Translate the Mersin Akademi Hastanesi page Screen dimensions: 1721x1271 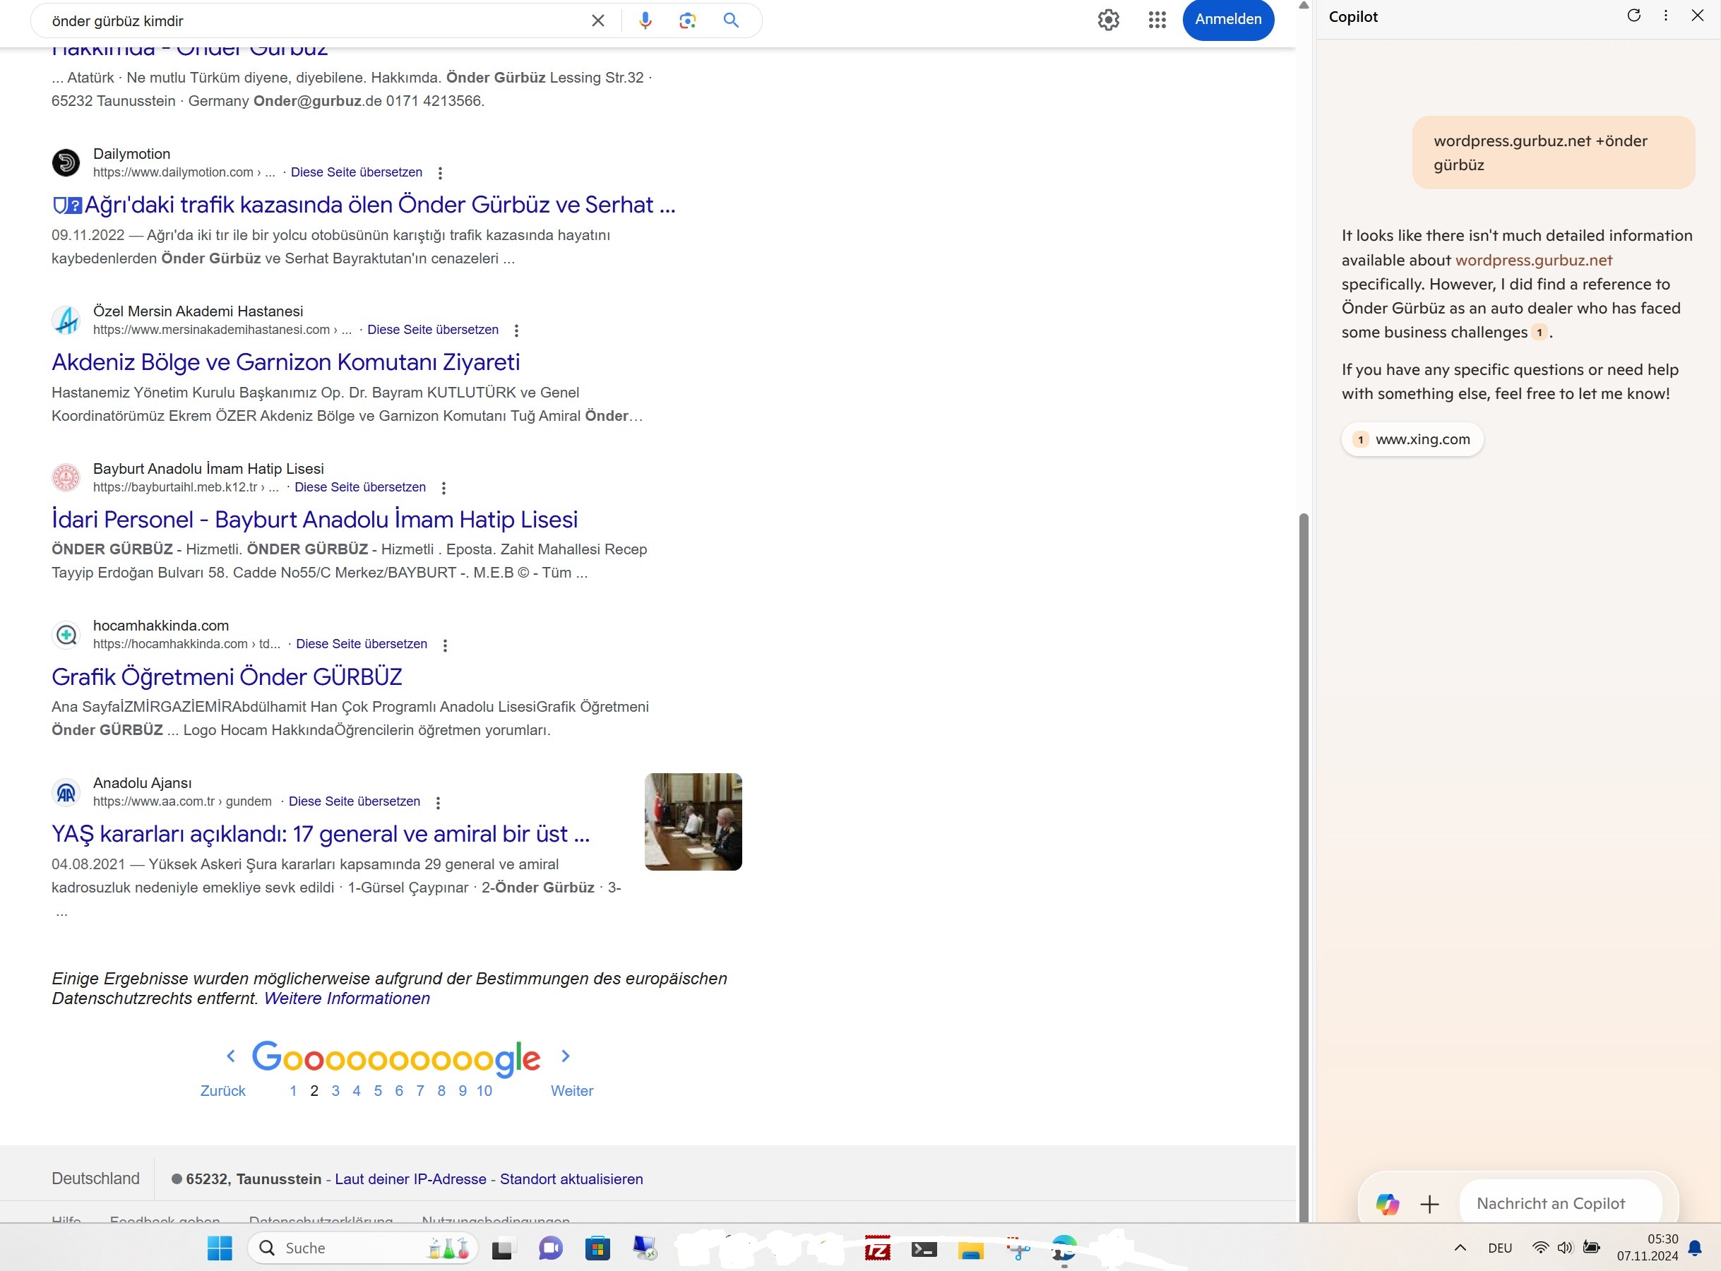pos(432,330)
